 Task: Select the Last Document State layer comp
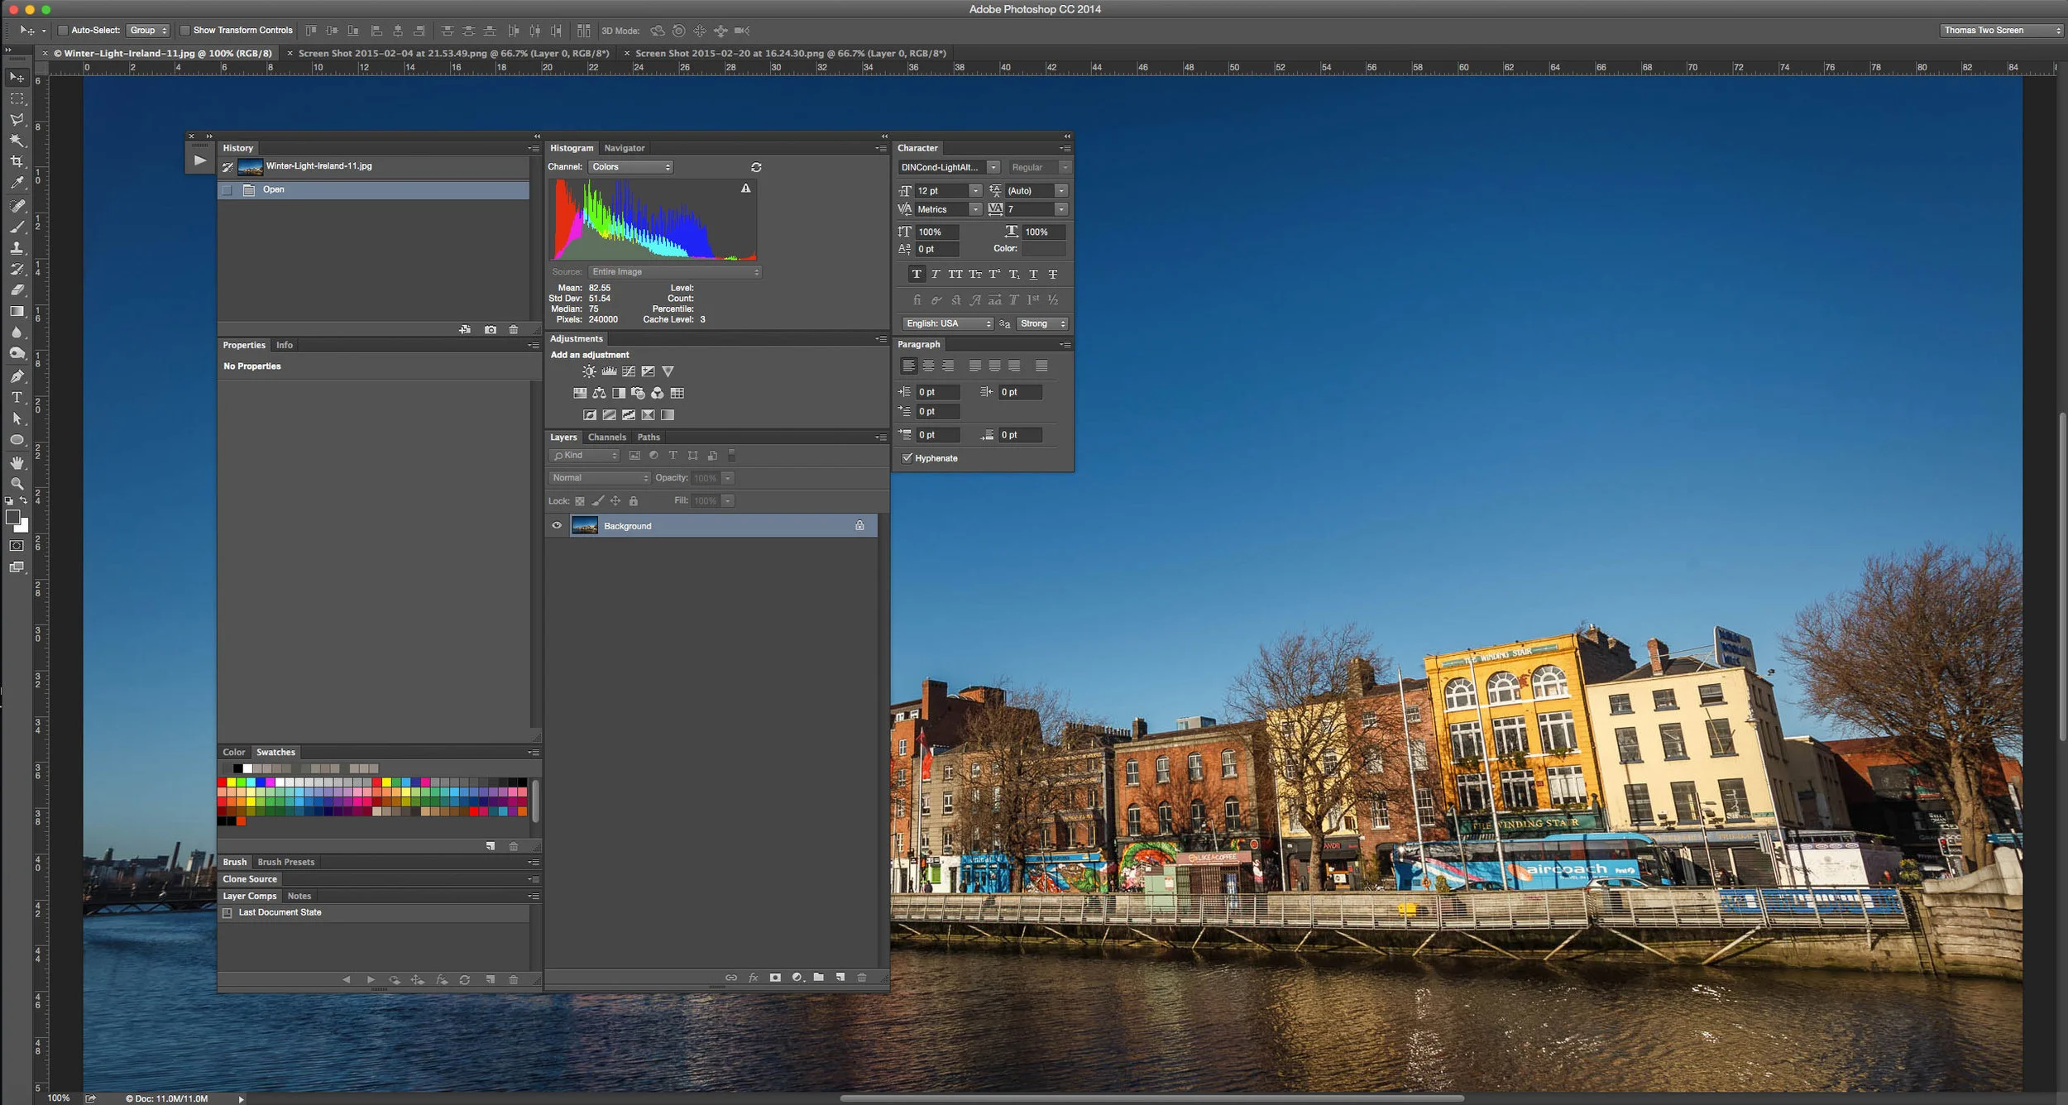point(280,912)
